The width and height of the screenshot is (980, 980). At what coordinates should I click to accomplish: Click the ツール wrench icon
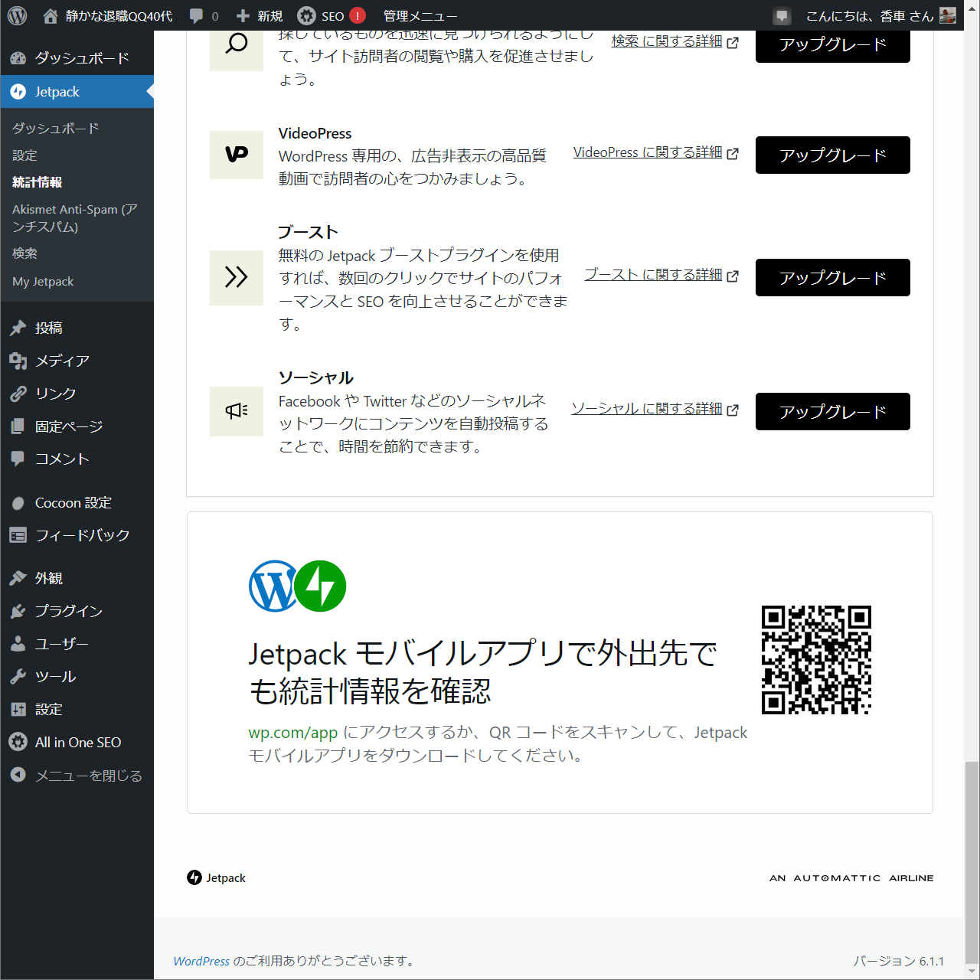click(18, 677)
